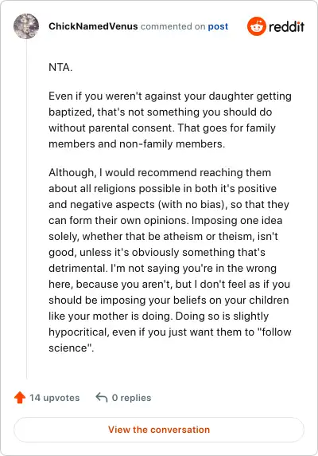This screenshot has height=456, width=318.
Task: Click the reddit wordmark text
Action: pos(286,27)
